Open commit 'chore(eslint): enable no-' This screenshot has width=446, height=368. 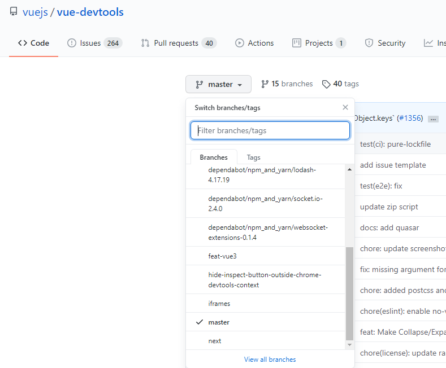[x=403, y=311]
